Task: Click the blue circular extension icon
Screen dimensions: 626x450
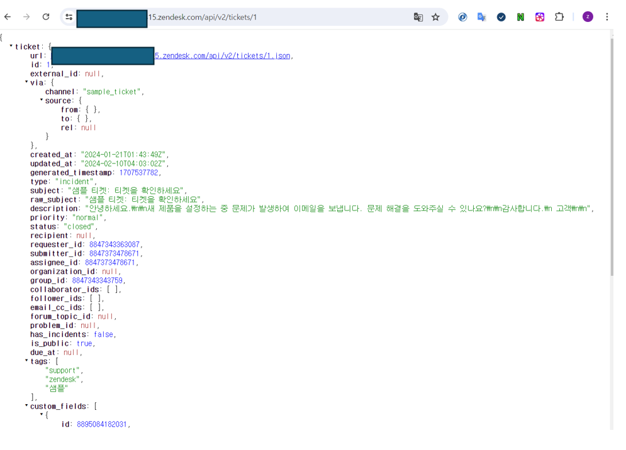Action: point(462,17)
